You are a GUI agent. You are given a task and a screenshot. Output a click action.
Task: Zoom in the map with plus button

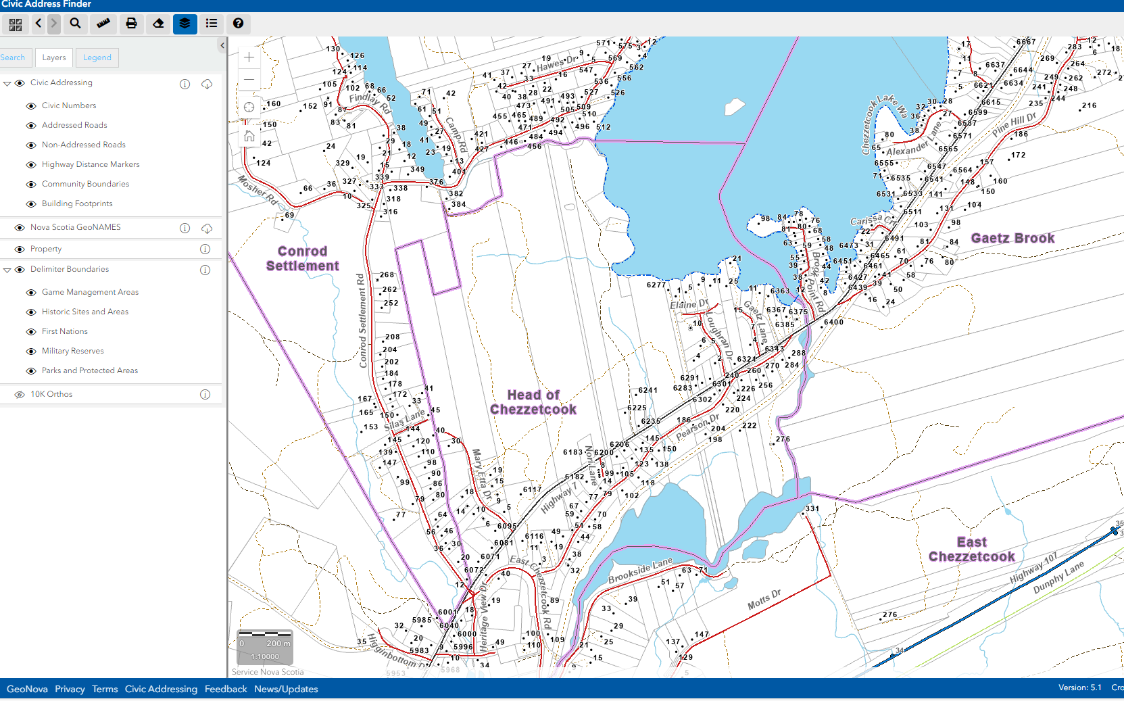point(249,58)
